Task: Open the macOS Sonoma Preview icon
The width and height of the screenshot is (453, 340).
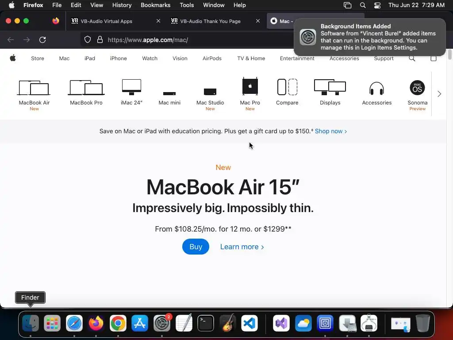Action: point(417,88)
